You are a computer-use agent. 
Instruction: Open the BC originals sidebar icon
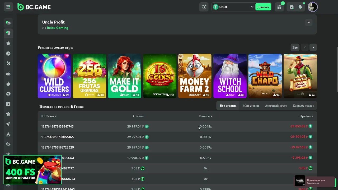pyautogui.click(x=8, y=63)
